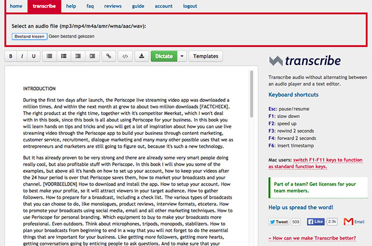Click the Twitter 503 tweet count
The width and height of the screenshot is (372, 246).
296,222
